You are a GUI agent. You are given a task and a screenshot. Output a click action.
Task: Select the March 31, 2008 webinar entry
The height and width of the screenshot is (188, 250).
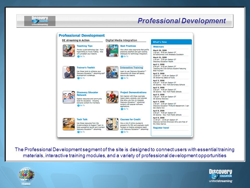(x=171, y=60)
